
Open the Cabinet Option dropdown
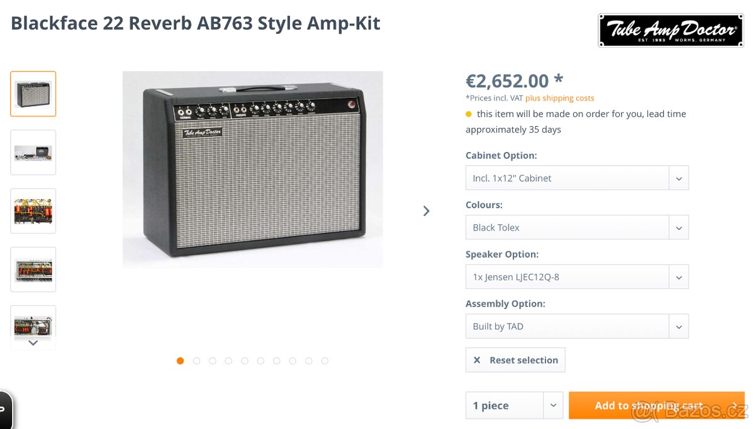click(x=576, y=178)
